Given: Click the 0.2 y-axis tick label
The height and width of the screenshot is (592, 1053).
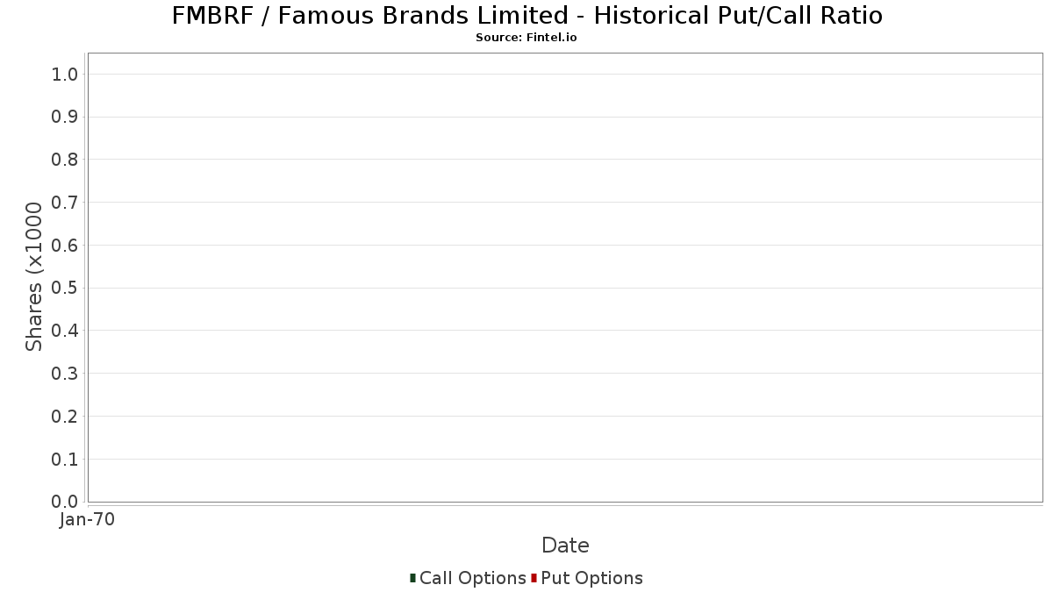Looking at the screenshot, I should click(65, 417).
